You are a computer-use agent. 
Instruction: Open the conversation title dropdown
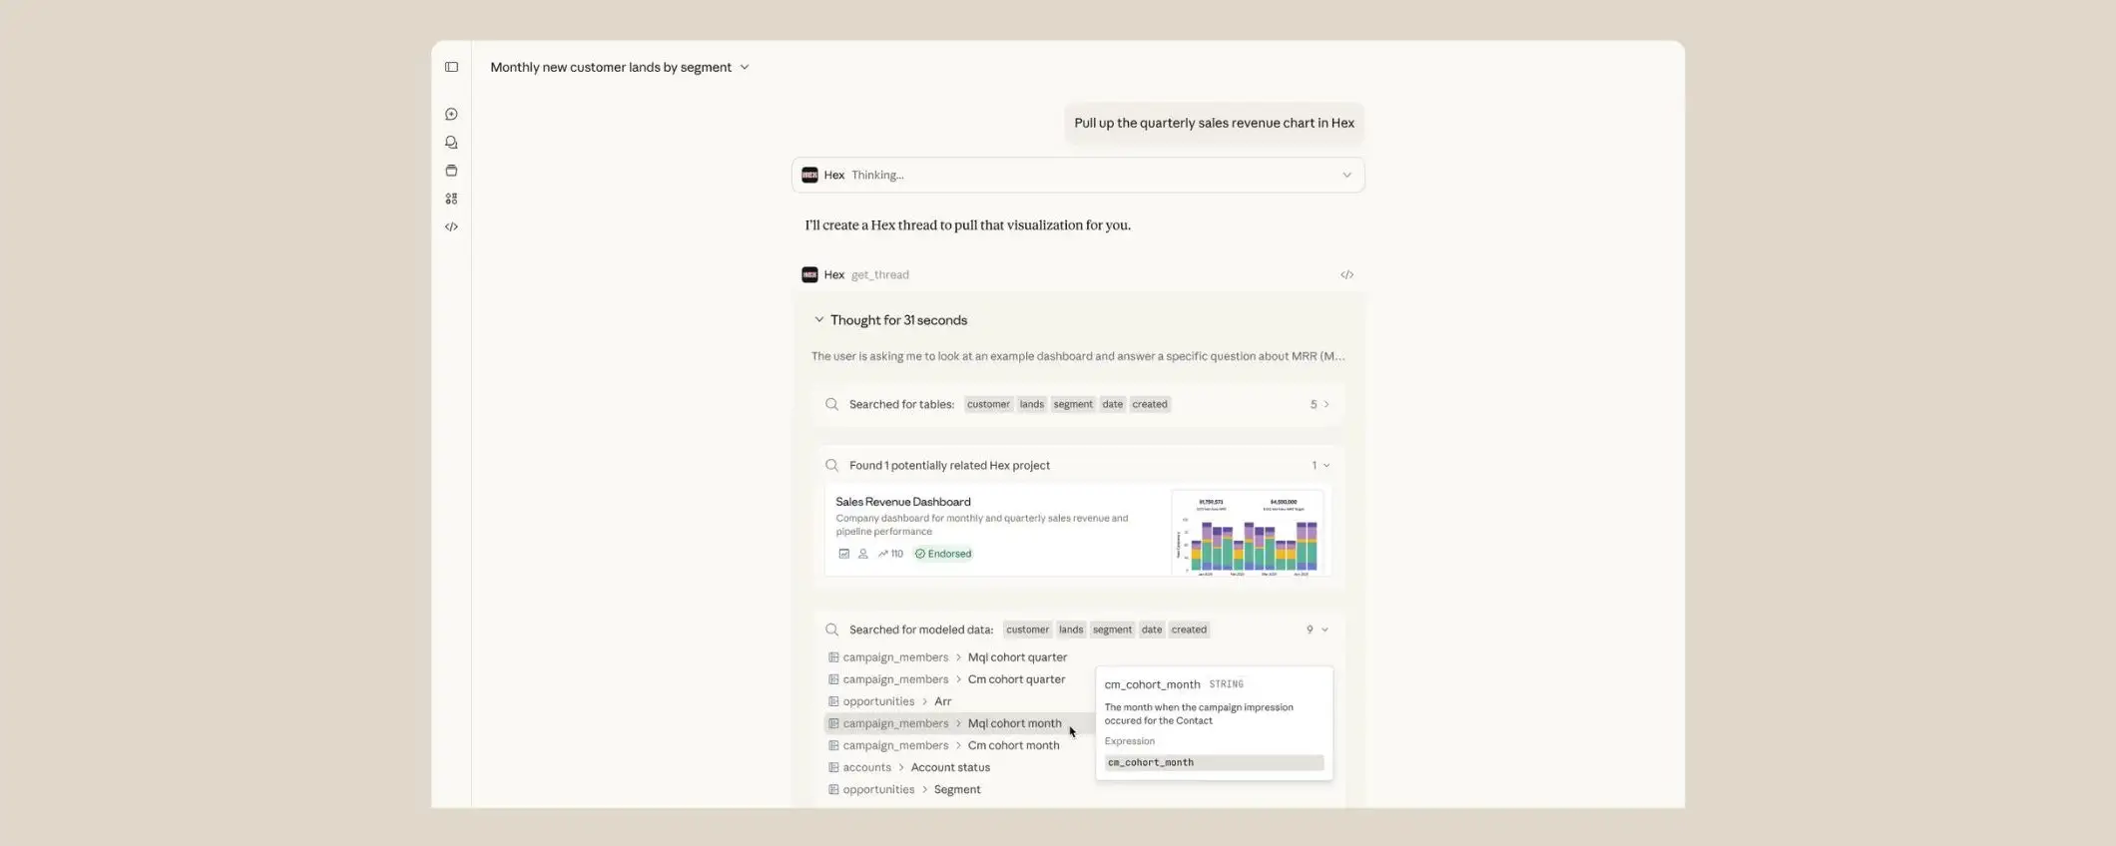(x=744, y=68)
